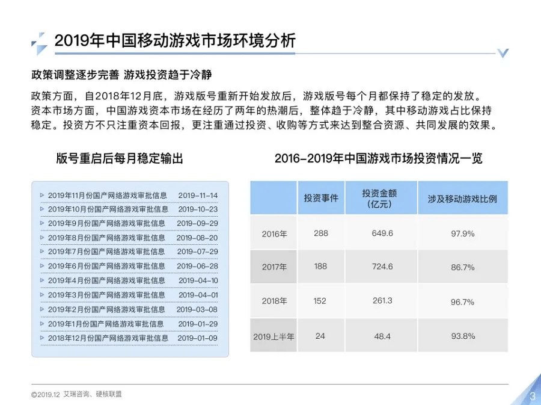541x405 pixels.
Task: Select the 2018年 row label
Action: pos(274,301)
